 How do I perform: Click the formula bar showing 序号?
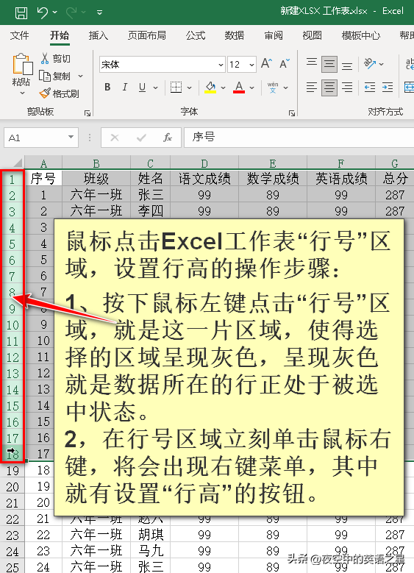pos(299,138)
